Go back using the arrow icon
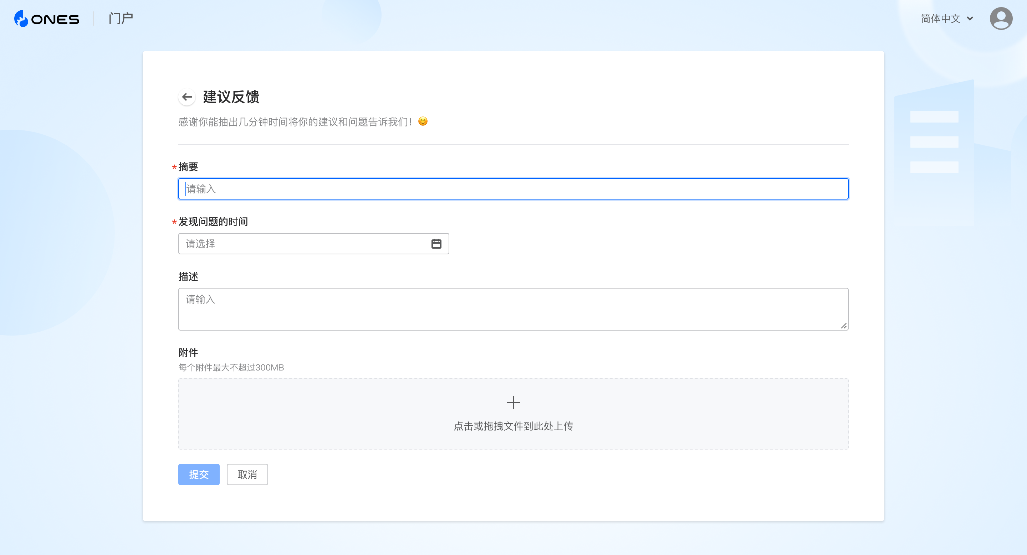This screenshot has width=1027, height=555. [187, 97]
